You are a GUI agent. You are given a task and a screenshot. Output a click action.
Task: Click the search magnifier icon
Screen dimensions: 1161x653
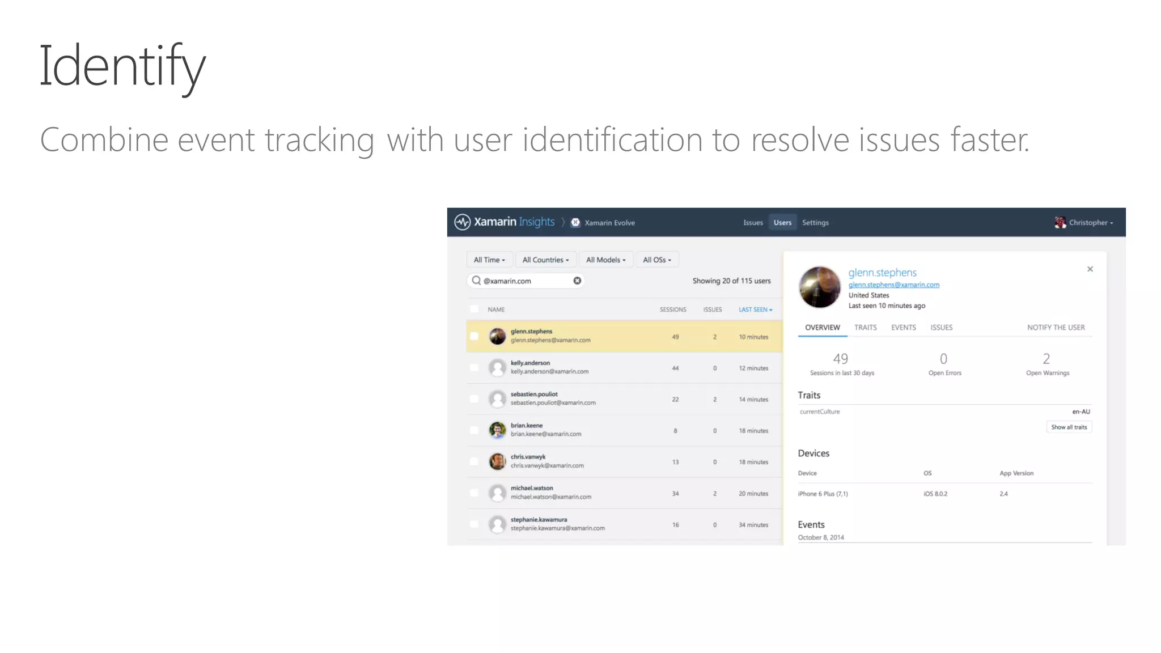(x=476, y=281)
